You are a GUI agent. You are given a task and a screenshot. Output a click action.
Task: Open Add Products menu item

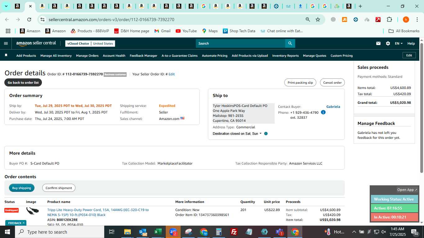26,55
